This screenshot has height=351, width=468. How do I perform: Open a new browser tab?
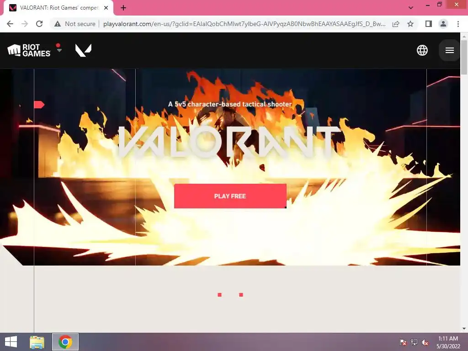[x=123, y=8]
